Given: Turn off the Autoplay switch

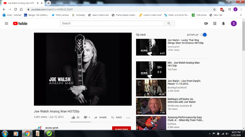Looking at the screenshot, I should tap(204, 35).
